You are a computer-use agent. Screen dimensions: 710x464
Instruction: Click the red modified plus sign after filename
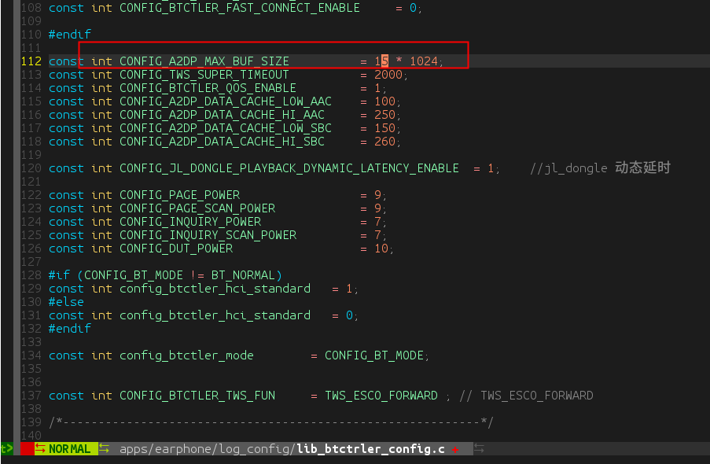pos(455,450)
